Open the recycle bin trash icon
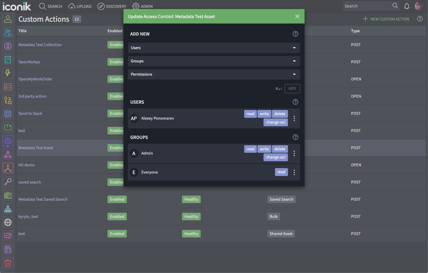The height and width of the screenshot is (273, 428). tap(8, 263)
